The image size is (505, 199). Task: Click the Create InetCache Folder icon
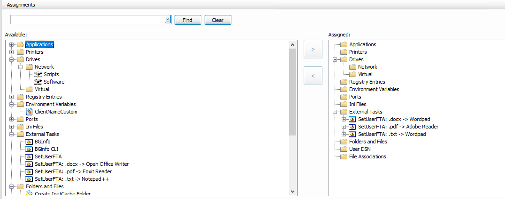tap(29, 193)
